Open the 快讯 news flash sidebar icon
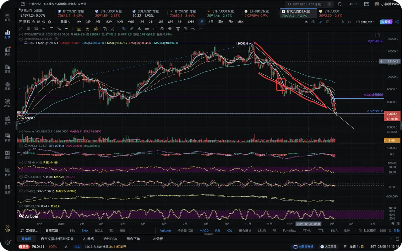Viewport: 402px width, 251px height. [8, 51]
